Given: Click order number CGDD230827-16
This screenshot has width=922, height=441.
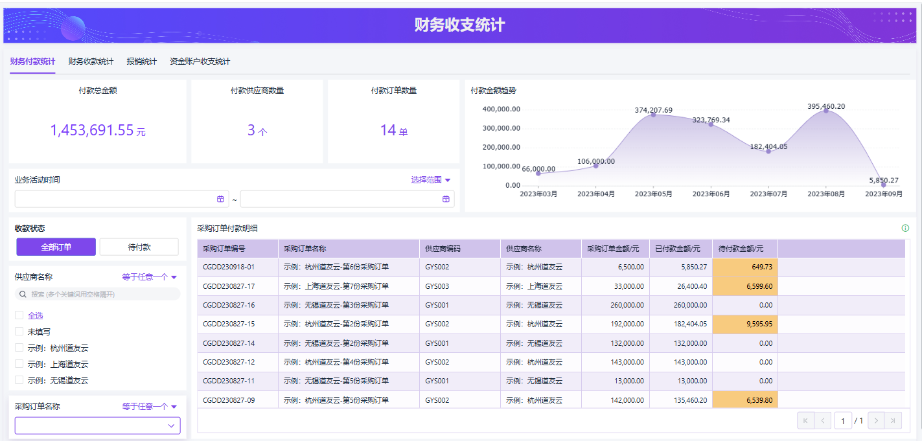Looking at the screenshot, I should [x=229, y=305].
